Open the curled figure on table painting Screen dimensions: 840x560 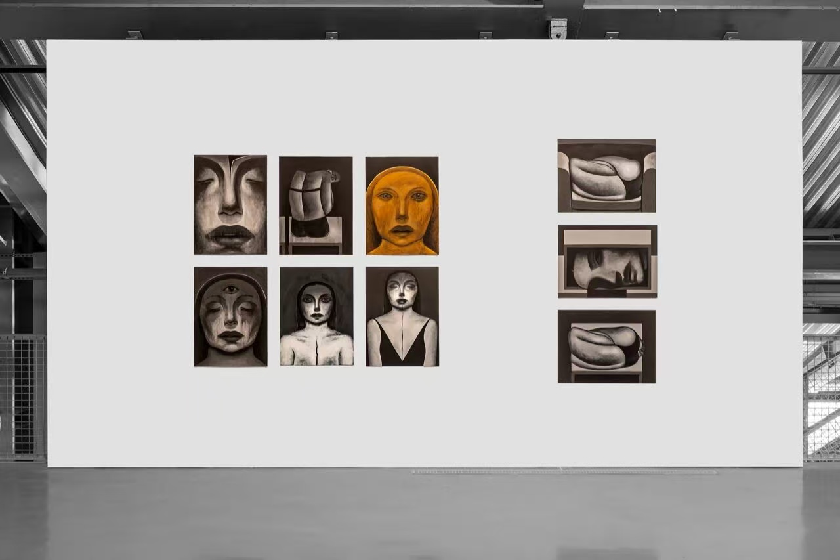[606, 346]
